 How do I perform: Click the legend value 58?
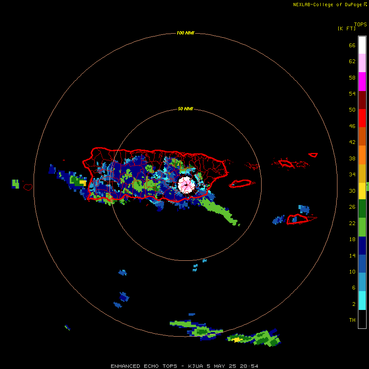(352, 77)
